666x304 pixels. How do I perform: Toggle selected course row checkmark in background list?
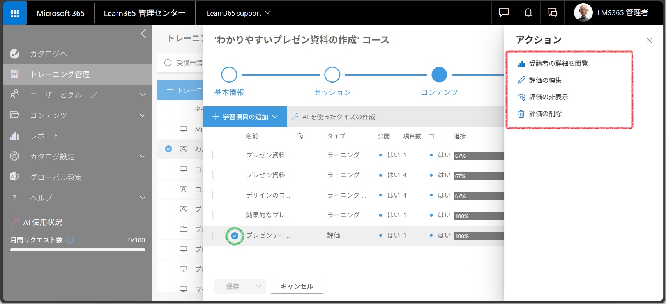(168, 149)
